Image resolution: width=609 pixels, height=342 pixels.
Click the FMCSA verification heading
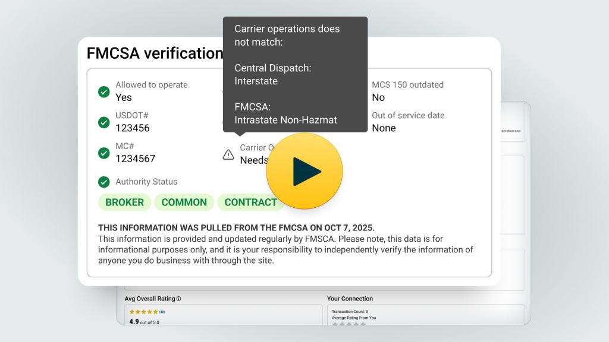[x=155, y=53]
